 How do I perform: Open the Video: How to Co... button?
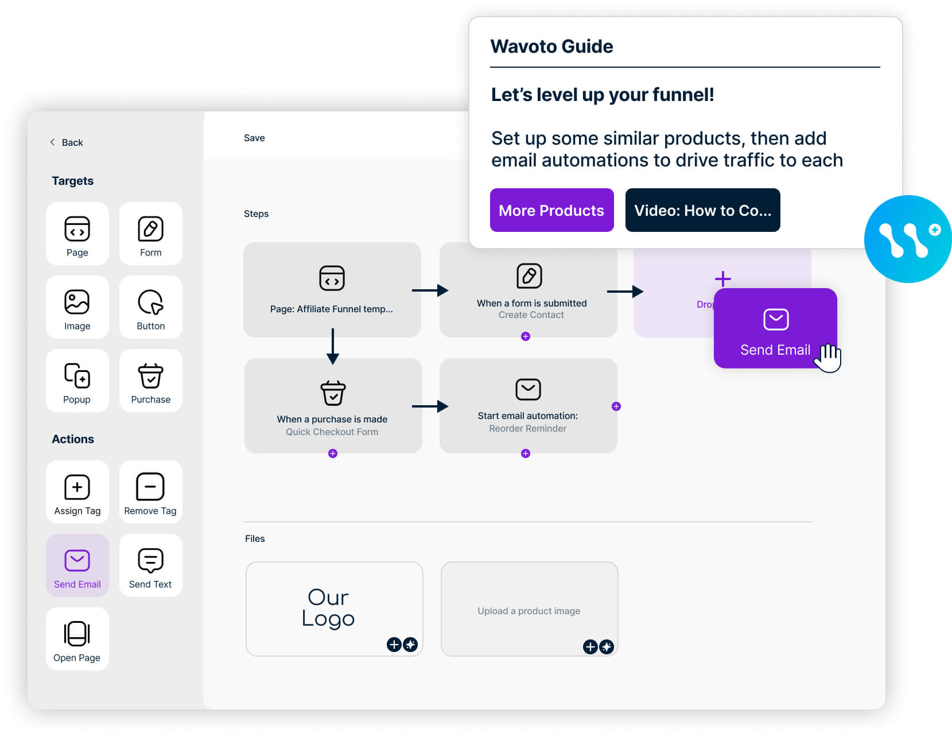coord(702,210)
